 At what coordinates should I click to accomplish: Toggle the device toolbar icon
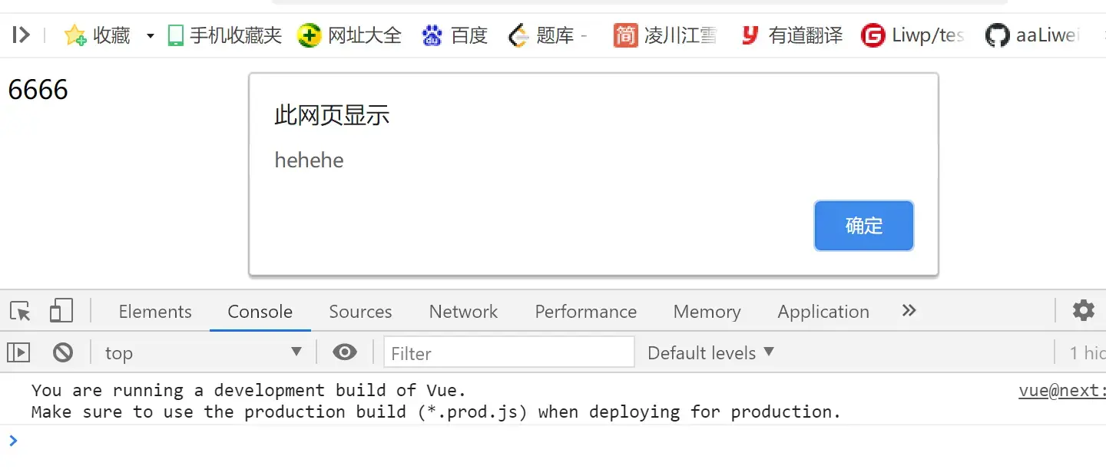[x=61, y=311]
